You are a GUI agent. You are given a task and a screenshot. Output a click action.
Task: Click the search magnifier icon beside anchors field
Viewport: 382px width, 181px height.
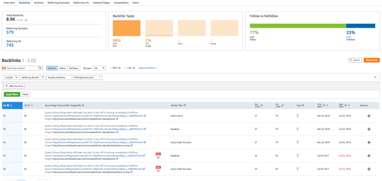coord(40,68)
